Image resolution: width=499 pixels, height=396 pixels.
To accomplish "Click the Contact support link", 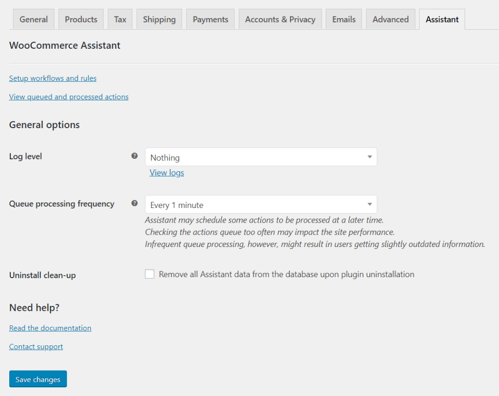I will [x=36, y=346].
